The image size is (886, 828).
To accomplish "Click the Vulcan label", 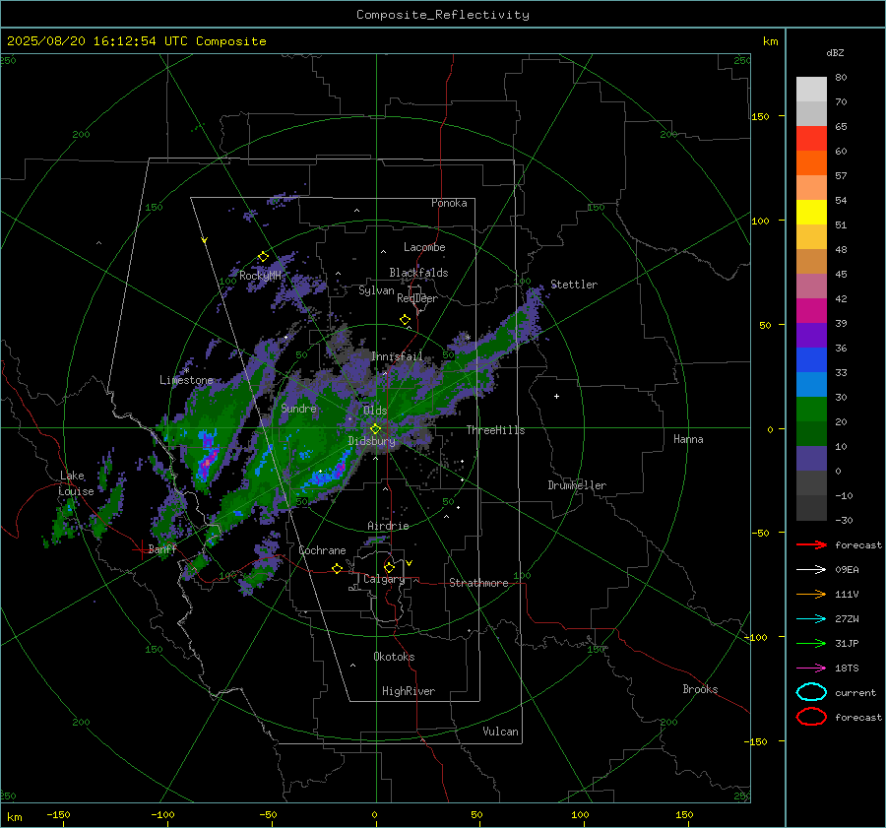I will (500, 732).
